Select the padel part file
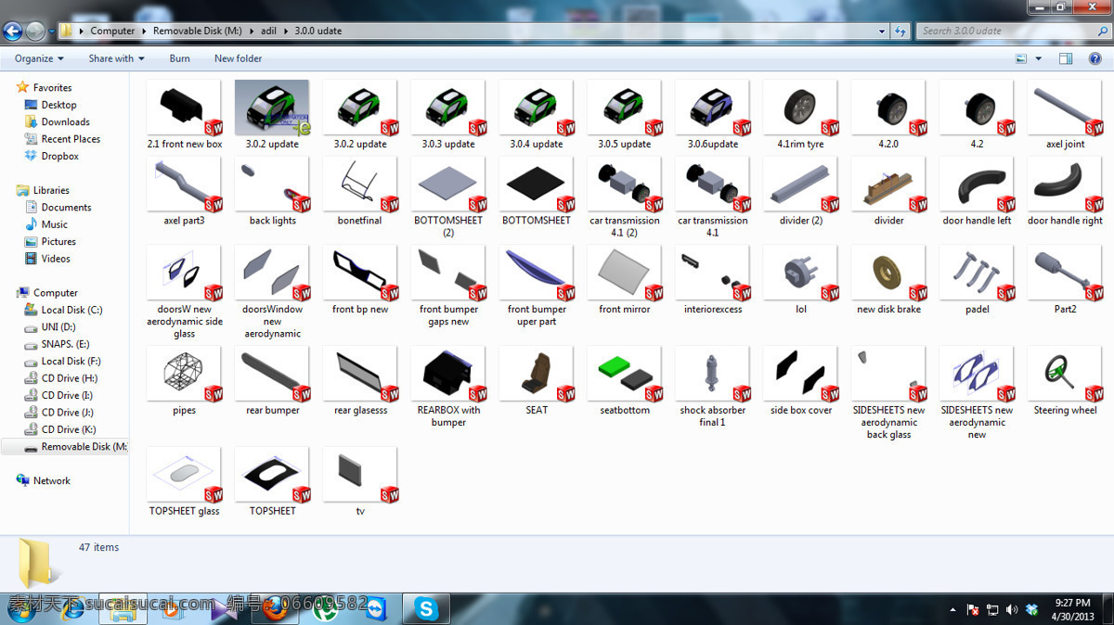Screen dimensions: 1114x625 click(x=977, y=280)
